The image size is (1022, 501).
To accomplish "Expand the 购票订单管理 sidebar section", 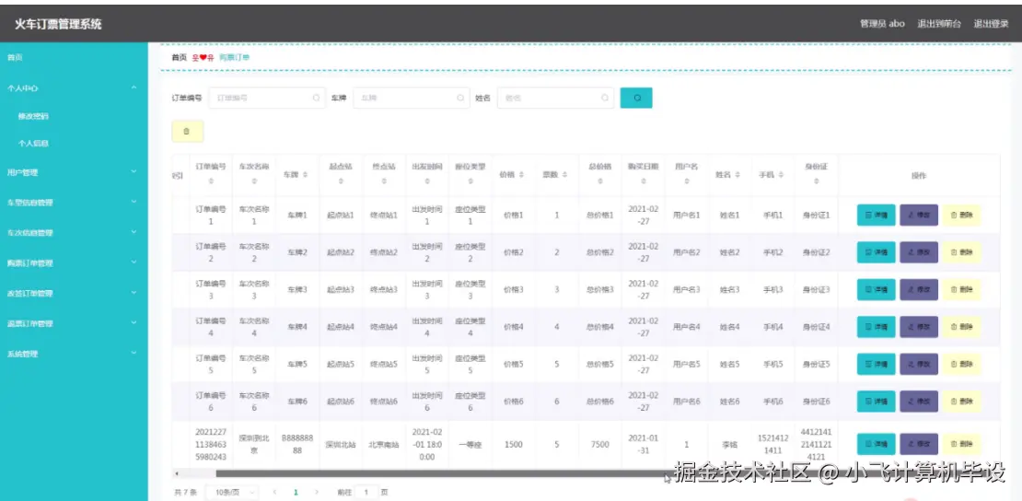I will click(x=74, y=262).
